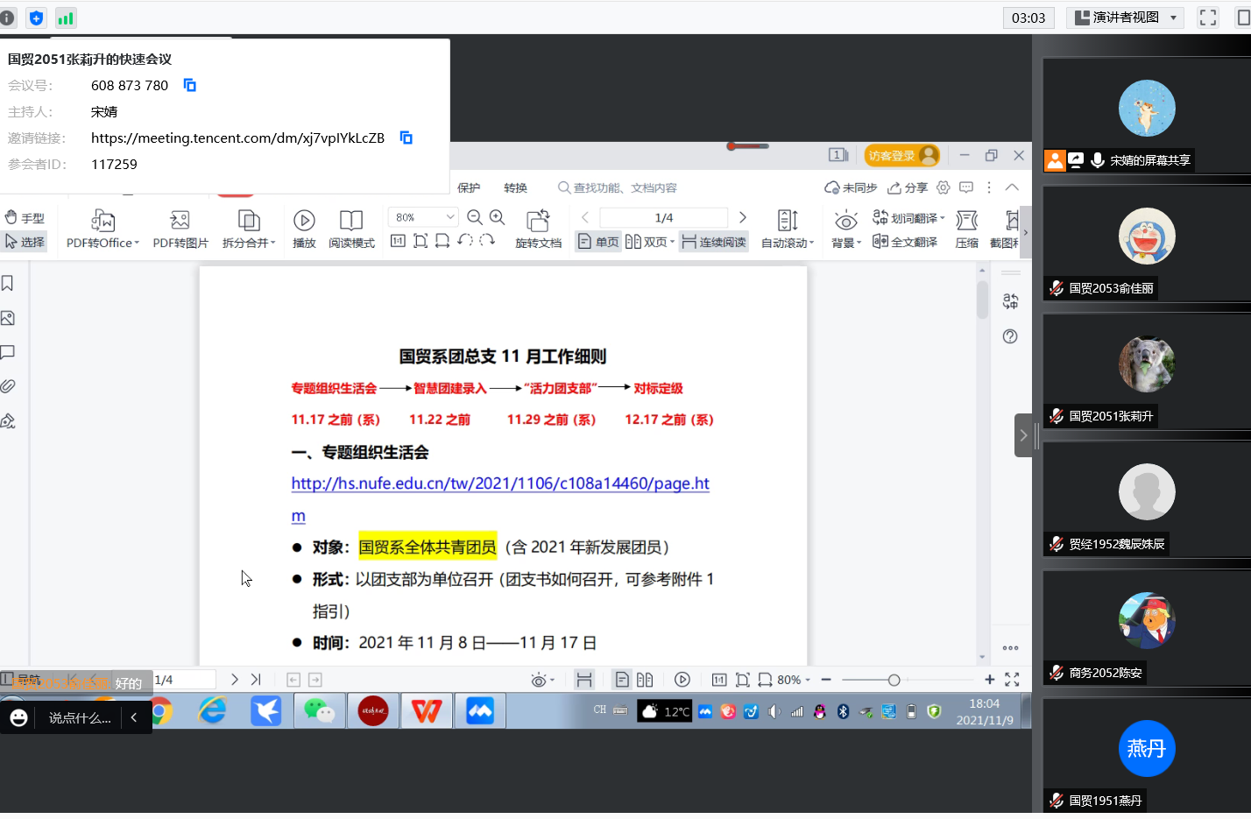Switch to 单页 single page view

(x=598, y=242)
